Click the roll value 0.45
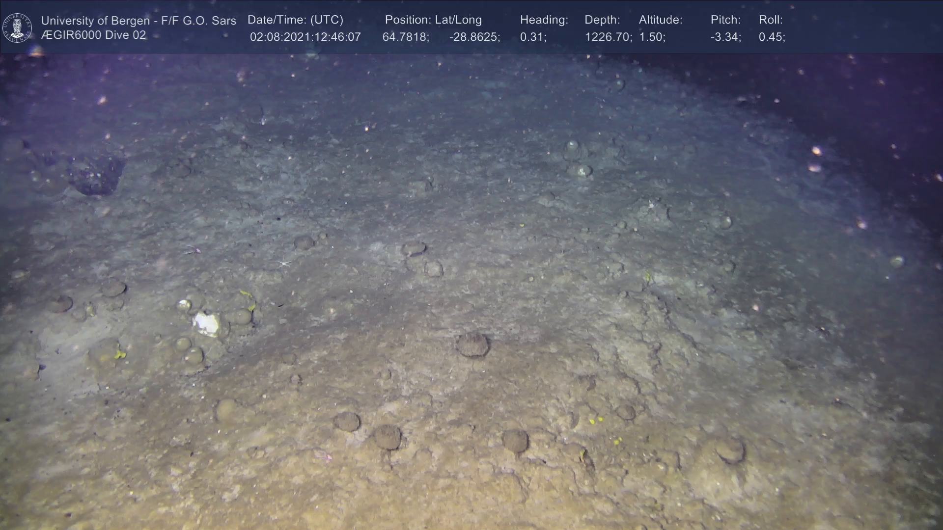The image size is (943, 530). click(772, 37)
